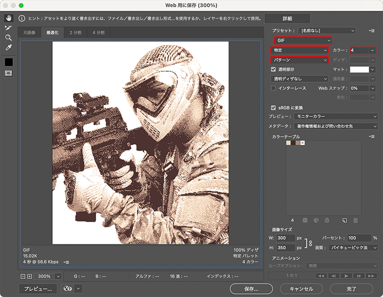Click the black eyedropper color swatch
383x297 pixels.
[8, 62]
